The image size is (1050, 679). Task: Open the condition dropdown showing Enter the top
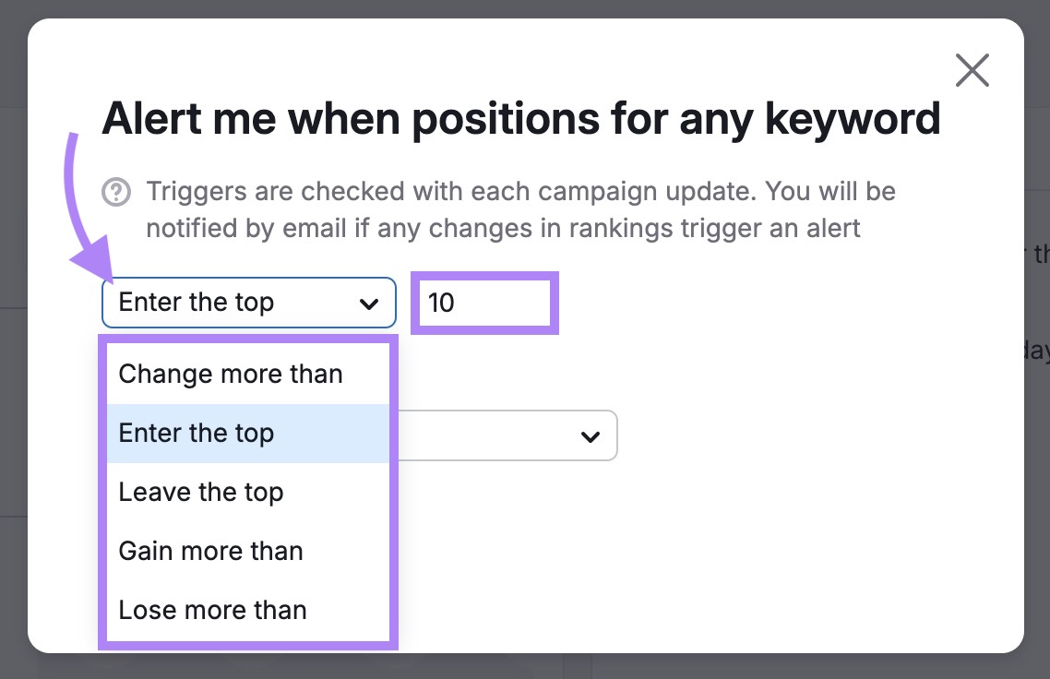click(x=231, y=303)
